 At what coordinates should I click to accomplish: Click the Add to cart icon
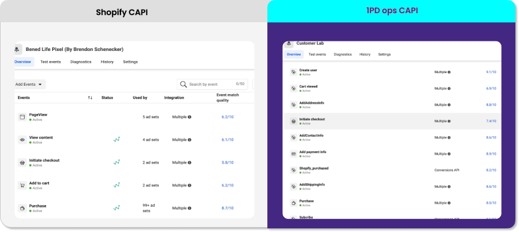(22, 185)
